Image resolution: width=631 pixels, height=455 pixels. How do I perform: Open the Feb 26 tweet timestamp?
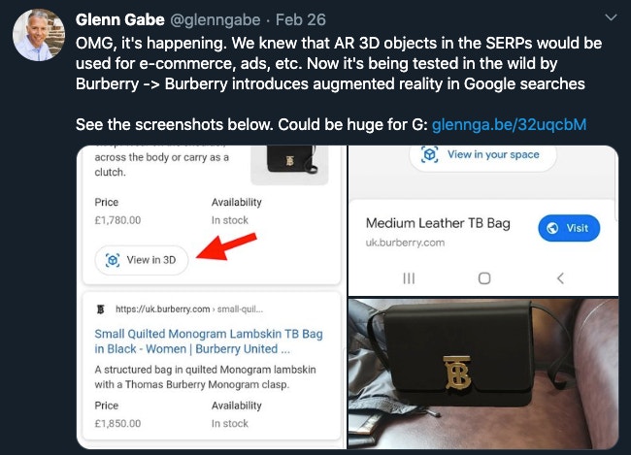(x=301, y=19)
